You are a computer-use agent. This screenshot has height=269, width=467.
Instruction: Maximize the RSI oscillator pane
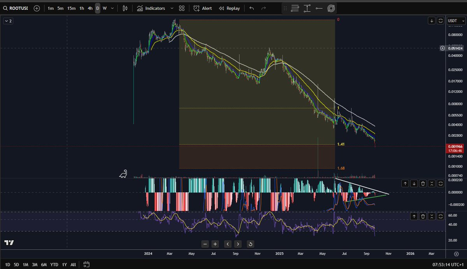tap(440, 216)
